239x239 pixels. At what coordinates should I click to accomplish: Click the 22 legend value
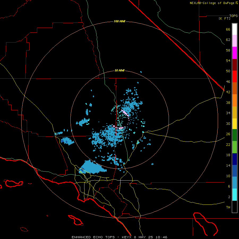tap(228, 144)
